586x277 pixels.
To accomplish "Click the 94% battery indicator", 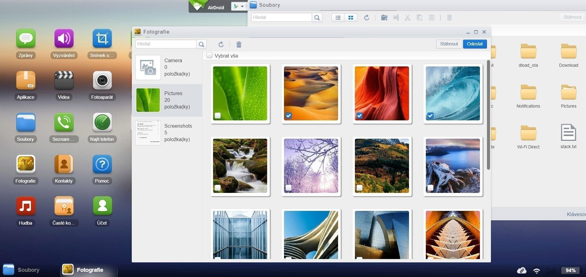I will tap(570, 270).
